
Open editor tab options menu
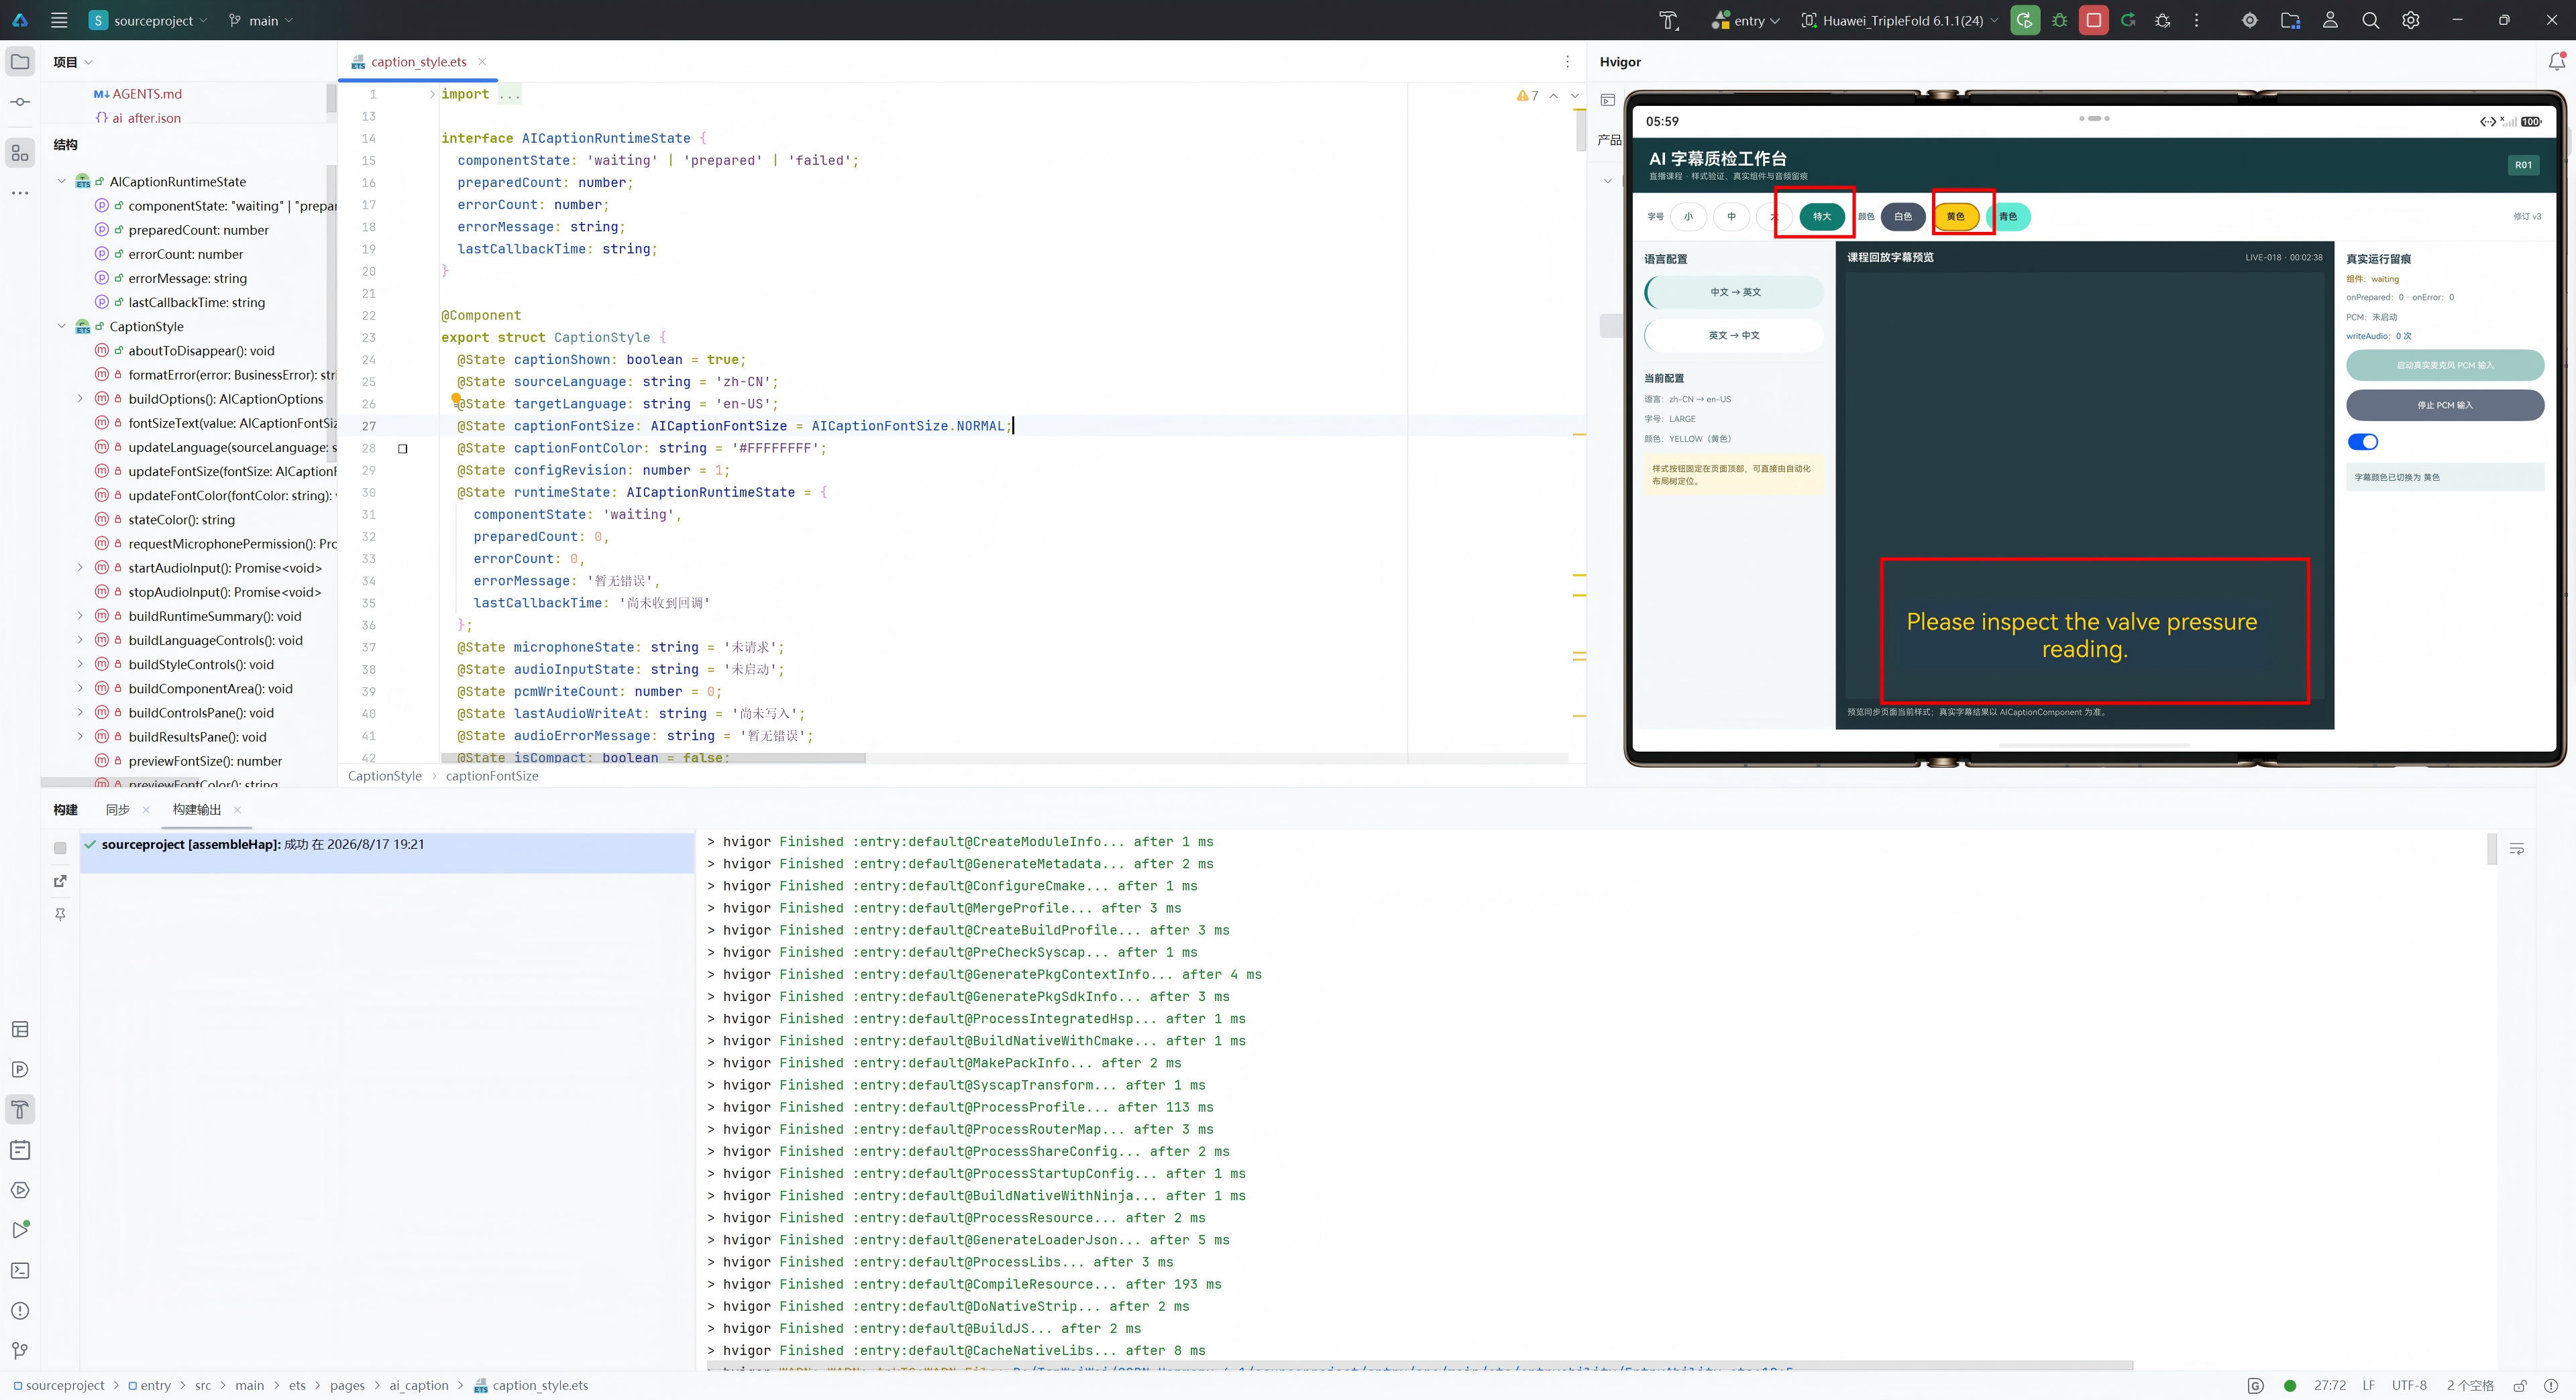(x=1567, y=62)
